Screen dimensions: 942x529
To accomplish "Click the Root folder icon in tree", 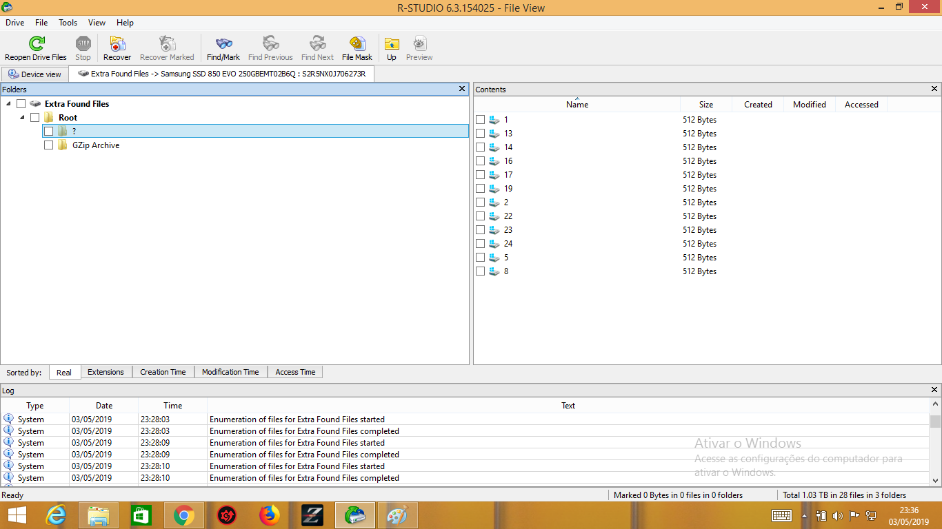I will pyautogui.click(x=49, y=118).
